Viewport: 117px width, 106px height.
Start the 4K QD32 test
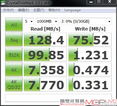pyautogui.click(x=14, y=84)
